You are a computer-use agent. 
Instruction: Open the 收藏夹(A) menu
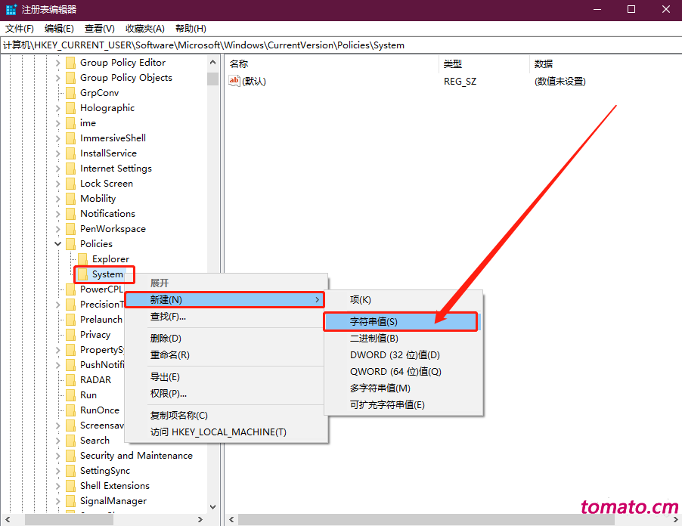point(145,29)
